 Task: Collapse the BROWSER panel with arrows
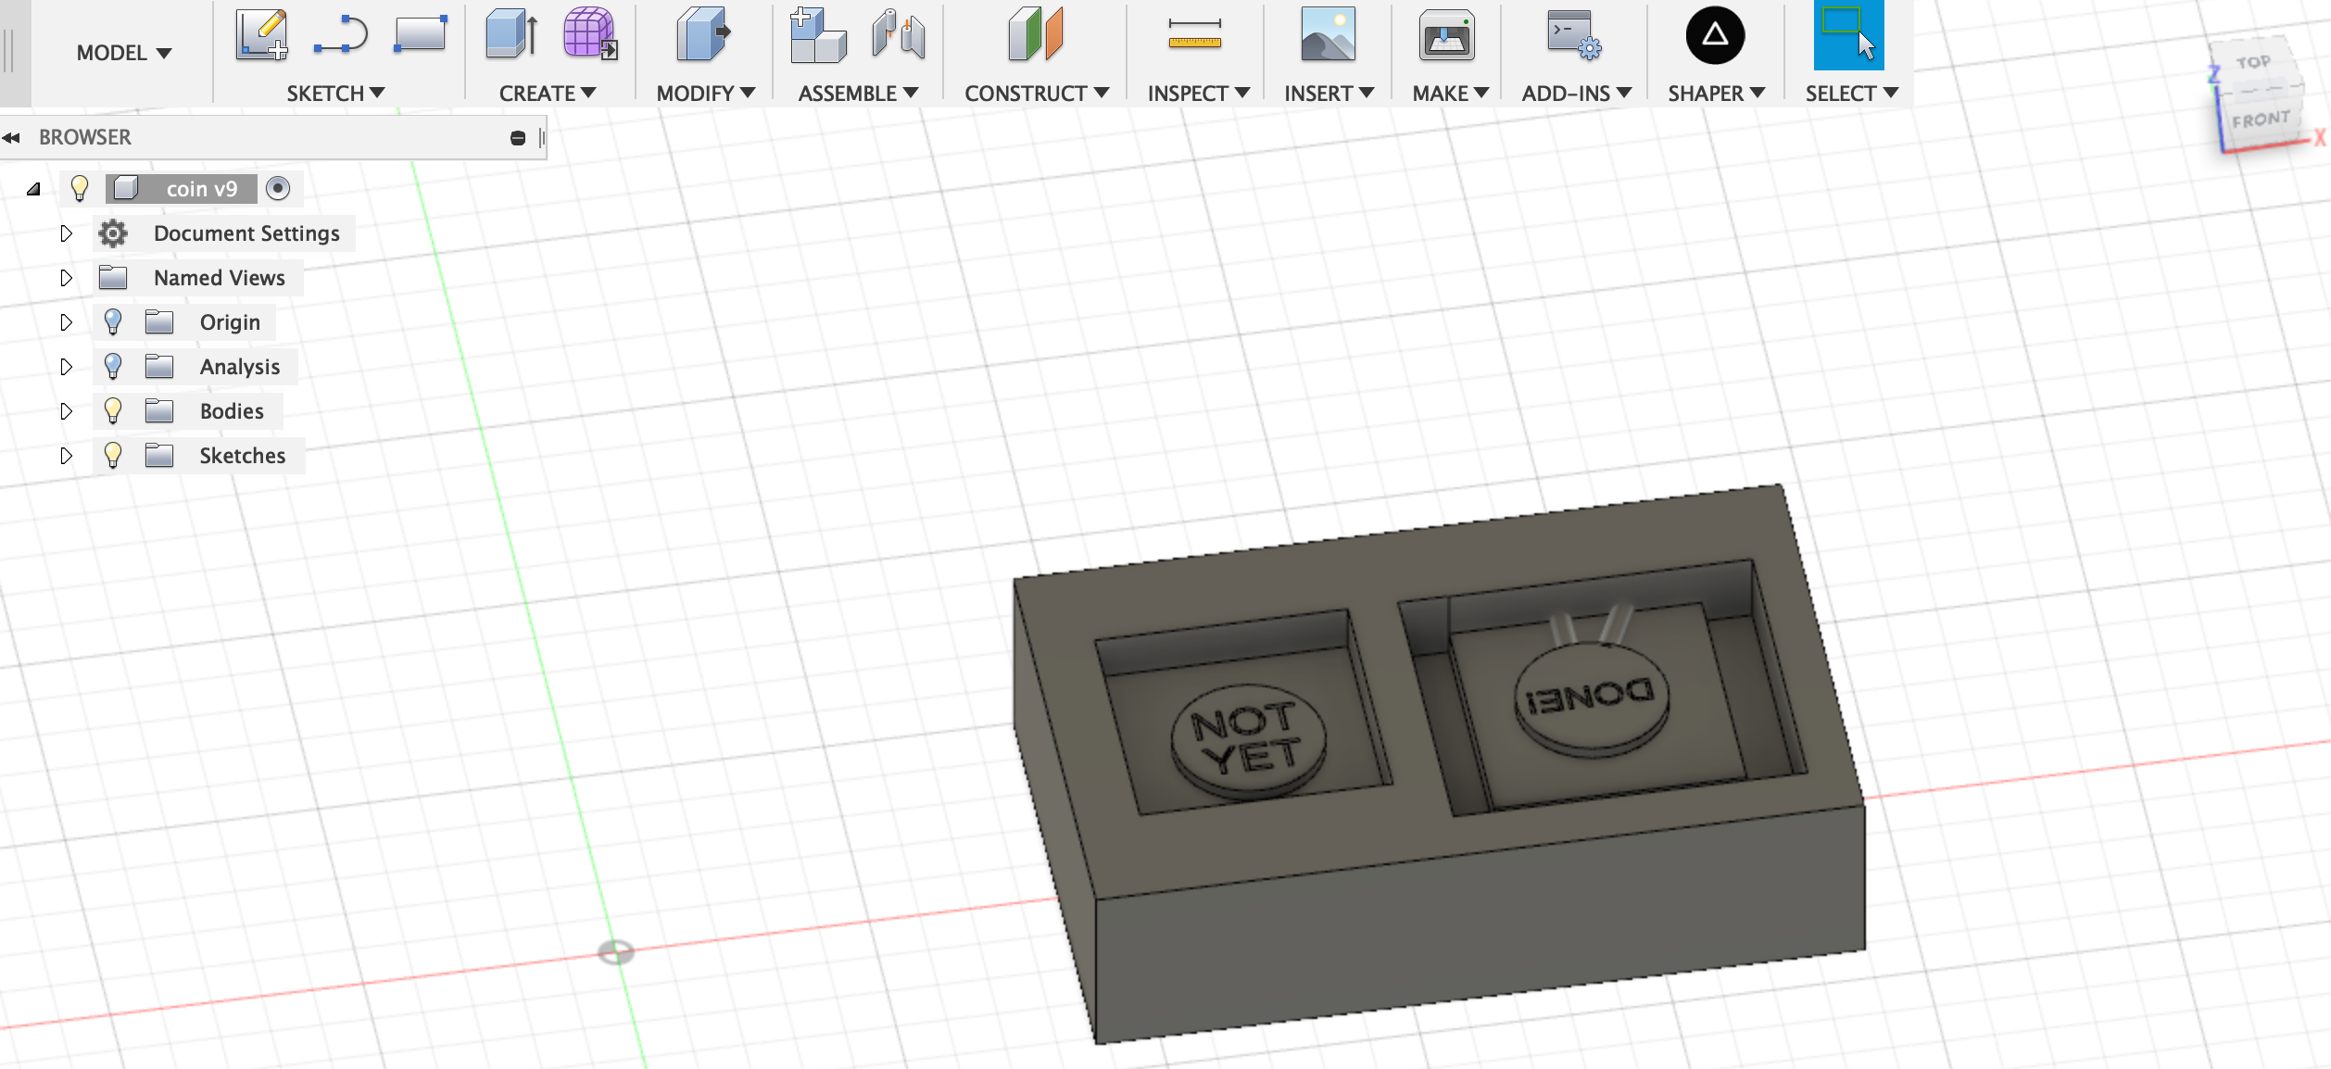click(x=11, y=137)
